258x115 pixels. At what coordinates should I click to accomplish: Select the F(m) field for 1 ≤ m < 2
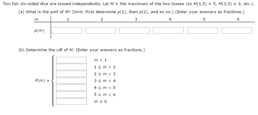71,67
